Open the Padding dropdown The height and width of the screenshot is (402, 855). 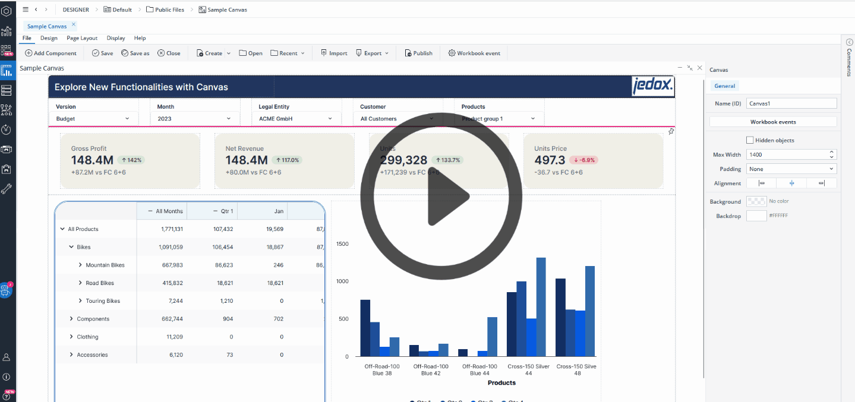[x=791, y=169]
